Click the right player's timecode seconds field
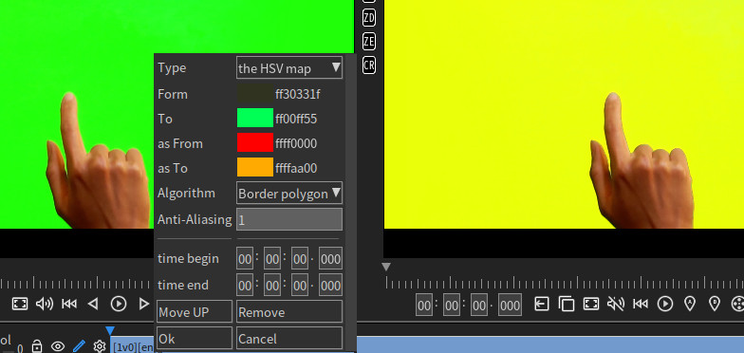The image size is (744, 353). [x=479, y=305]
